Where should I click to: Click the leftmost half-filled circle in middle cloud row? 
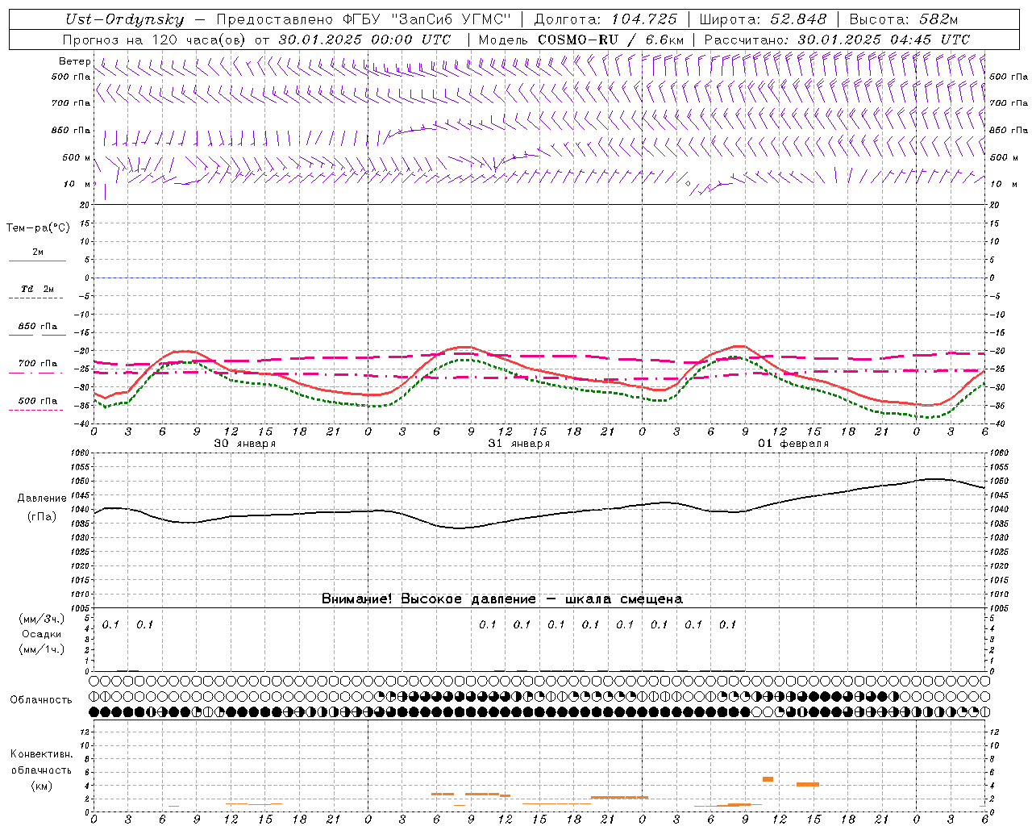[94, 696]
